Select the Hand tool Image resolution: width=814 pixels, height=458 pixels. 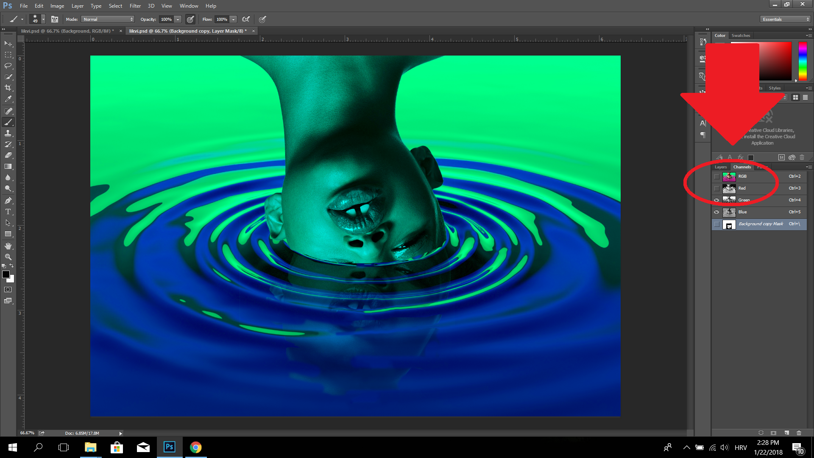tap(8, 246)
